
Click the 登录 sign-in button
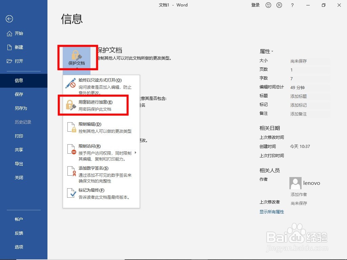pyautogui.click(x=255, y=5)
